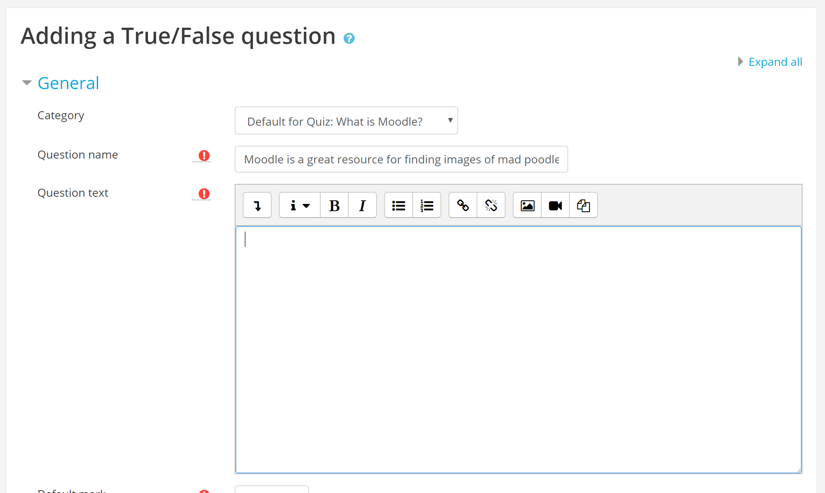Insert an ordered numbered list

coord(427,205)
